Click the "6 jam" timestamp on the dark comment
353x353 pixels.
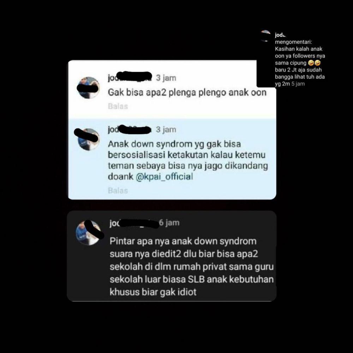click(x=169, y=223)
